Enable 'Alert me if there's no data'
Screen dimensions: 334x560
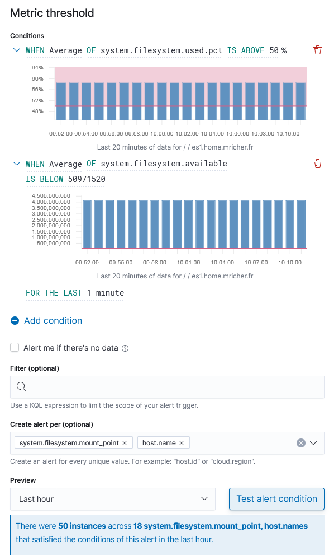click(x=15, y=347)
